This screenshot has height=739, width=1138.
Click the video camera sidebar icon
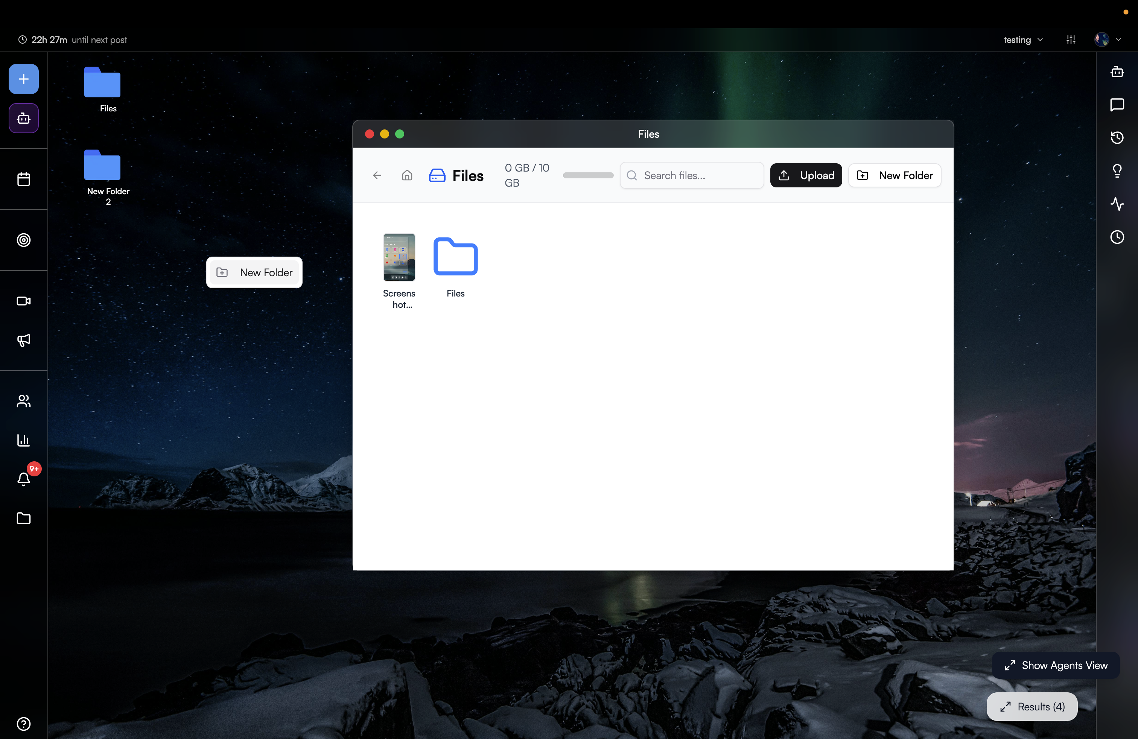click(23, 301)
